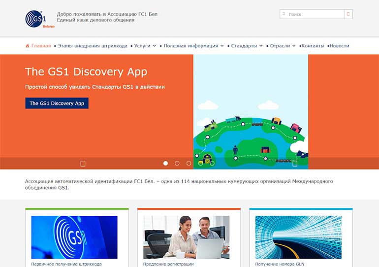Click Добро пожаловать в Ассоциацию ГС1 Бел text
This screenshot has height=267, width=379.
tap(107, 14)
